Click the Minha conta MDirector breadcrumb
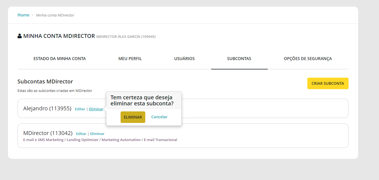Screen dimensions: 379x180 [x=55, y=15]
